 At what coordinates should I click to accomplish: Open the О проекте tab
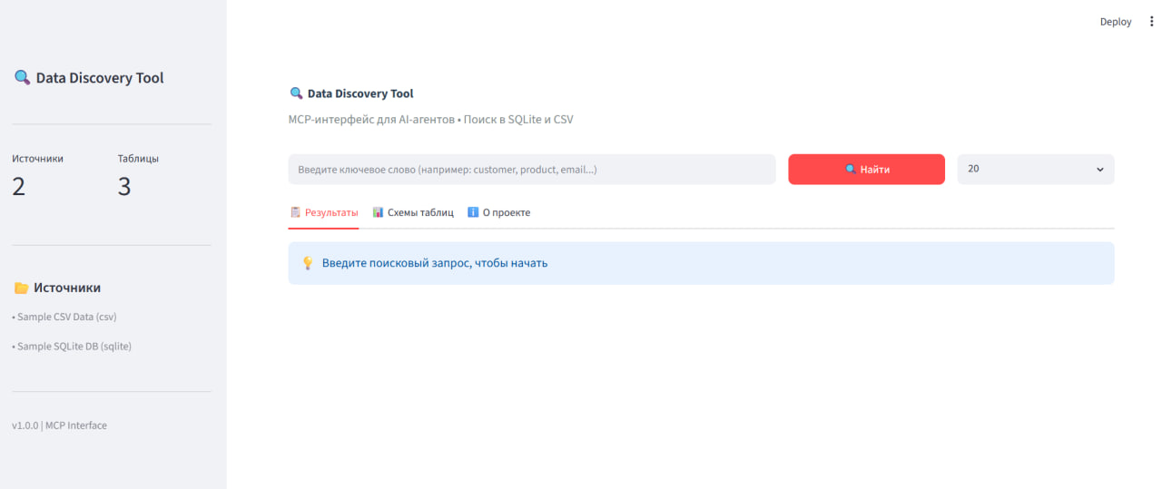tap(498, 212)
